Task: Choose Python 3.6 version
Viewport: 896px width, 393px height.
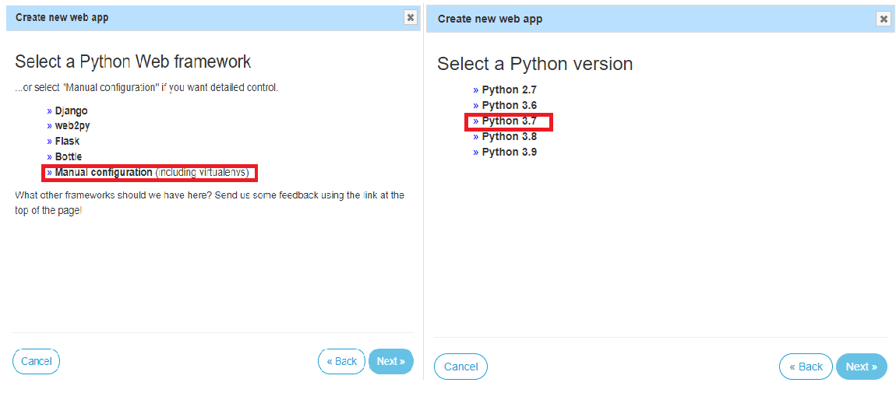Action: coord(509,106)
